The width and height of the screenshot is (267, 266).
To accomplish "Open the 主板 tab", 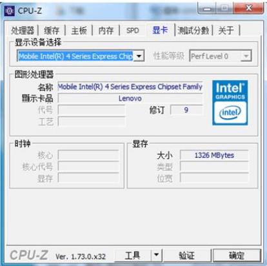I will [x=79, y=30].
